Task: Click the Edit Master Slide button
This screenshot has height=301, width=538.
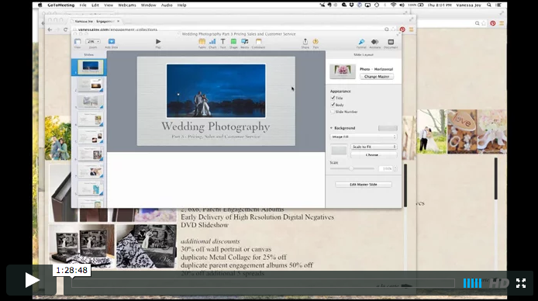Action: (364, 185)
